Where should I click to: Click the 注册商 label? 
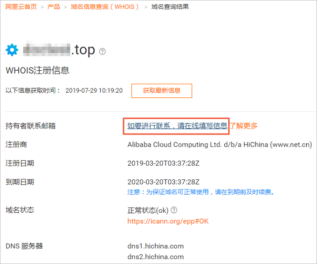coord(16,144)
